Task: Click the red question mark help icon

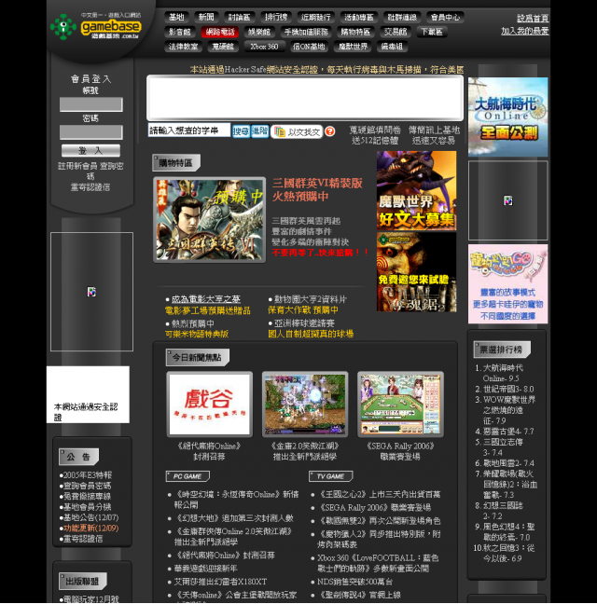Action: [330, 131]
